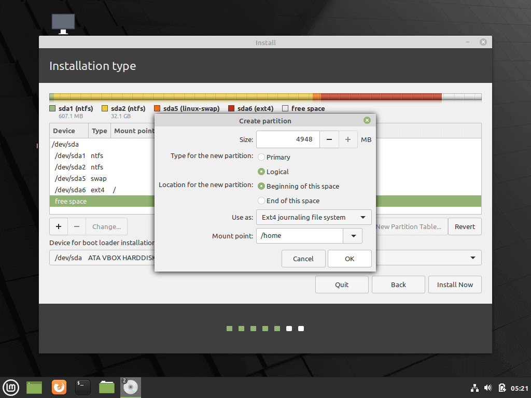Image resolution: width=531 pixels, height=398 pixels.
Task: Expand the boot loader device dropdown
Action: [472, 258]
